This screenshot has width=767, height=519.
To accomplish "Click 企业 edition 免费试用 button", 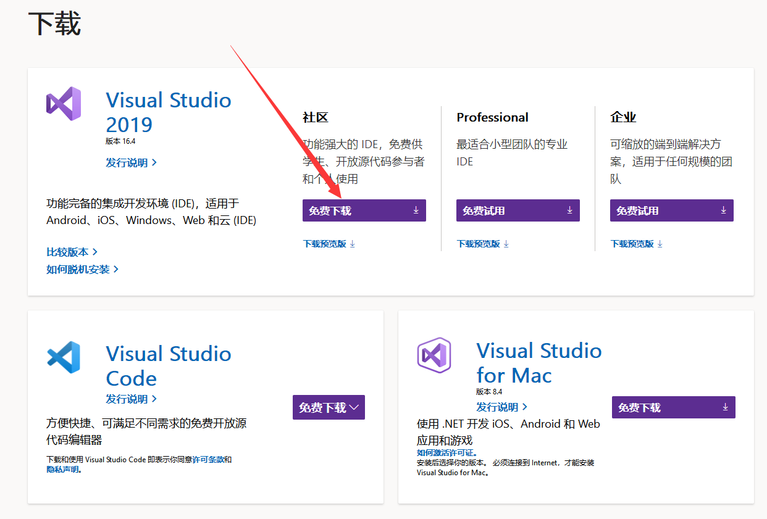I will click(672, 210).
